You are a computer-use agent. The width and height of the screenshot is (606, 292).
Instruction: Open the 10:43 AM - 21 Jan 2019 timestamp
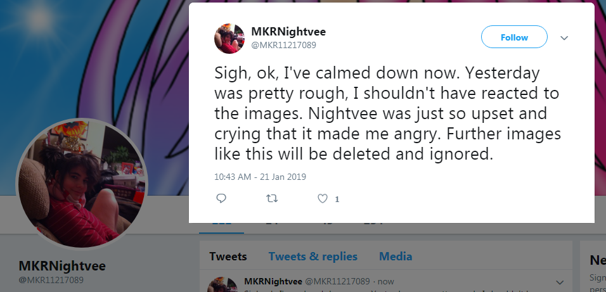coord(260,177)
